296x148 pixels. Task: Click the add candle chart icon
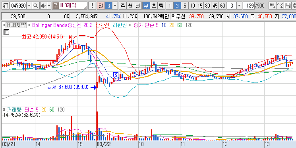[x=272, y=6]
